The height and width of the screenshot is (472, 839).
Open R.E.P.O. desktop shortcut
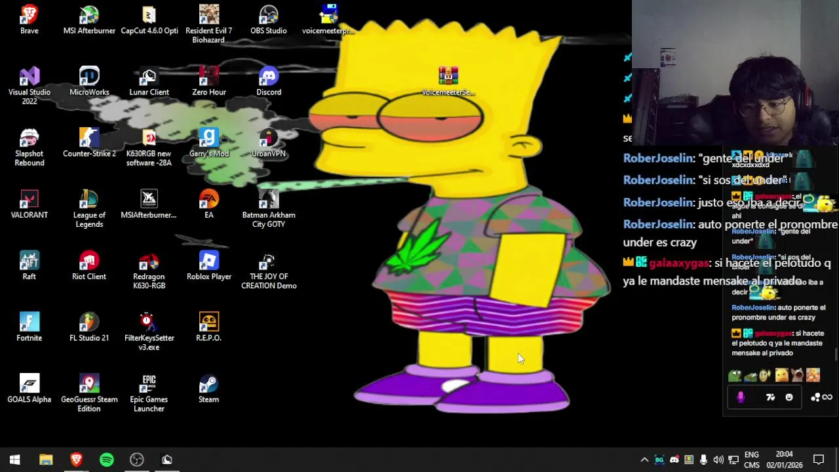point(208,326)
